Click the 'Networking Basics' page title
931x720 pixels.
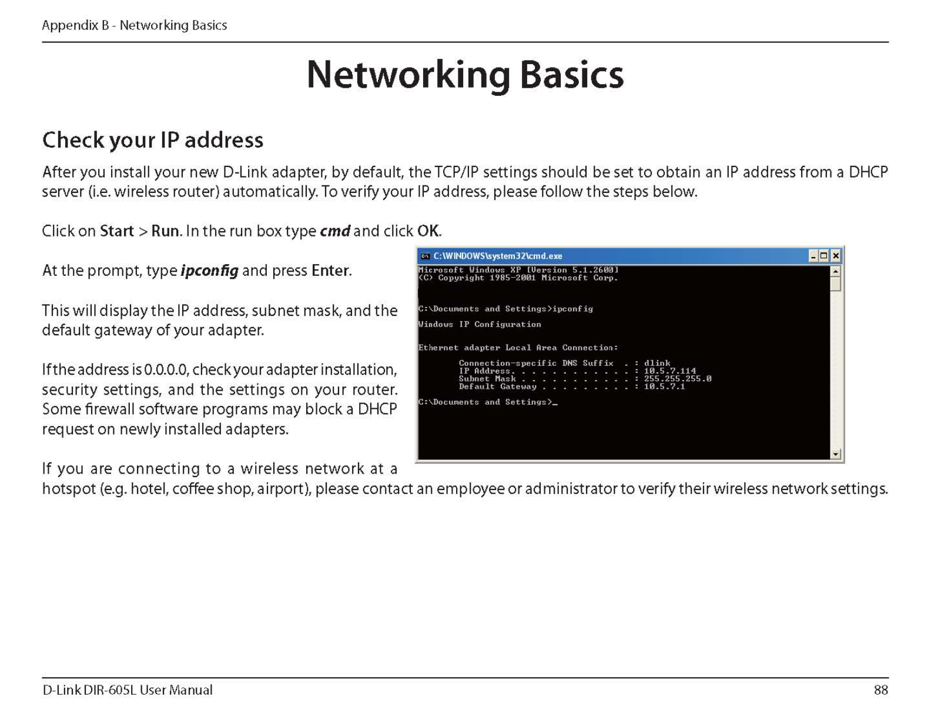465,75
